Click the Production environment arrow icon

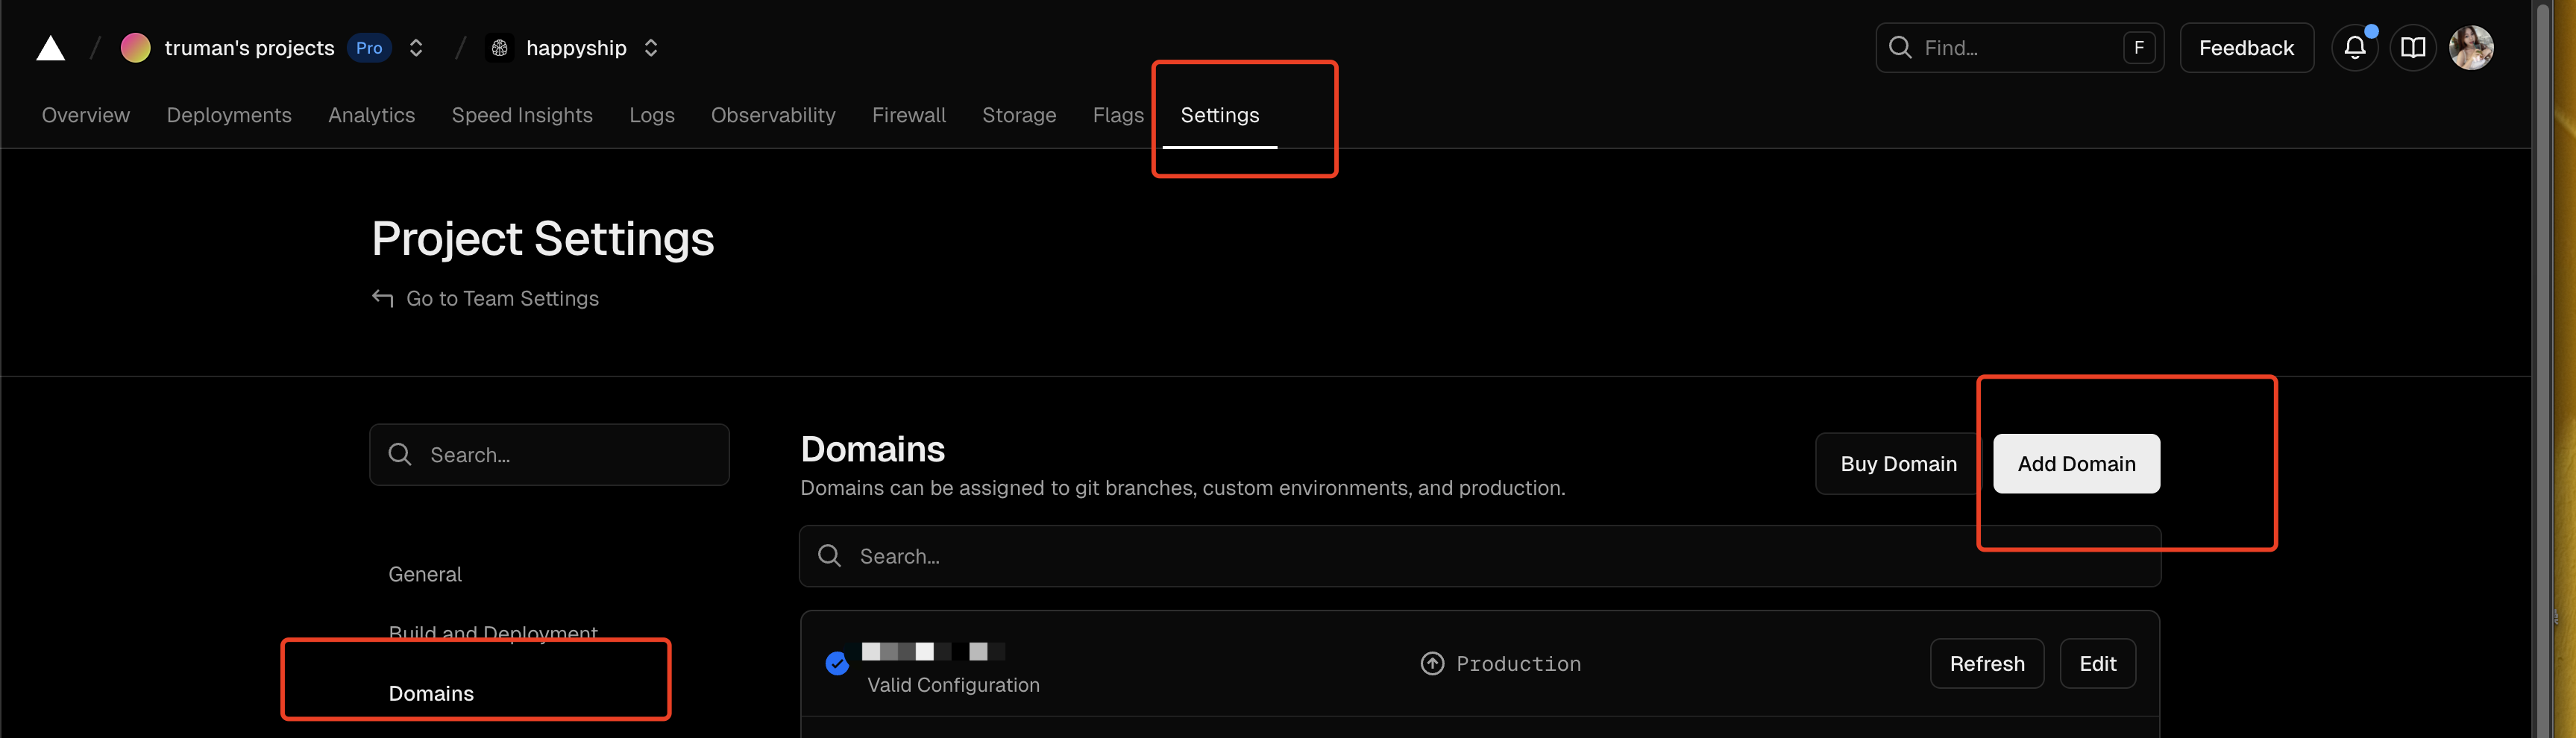tap(1432, 664)
